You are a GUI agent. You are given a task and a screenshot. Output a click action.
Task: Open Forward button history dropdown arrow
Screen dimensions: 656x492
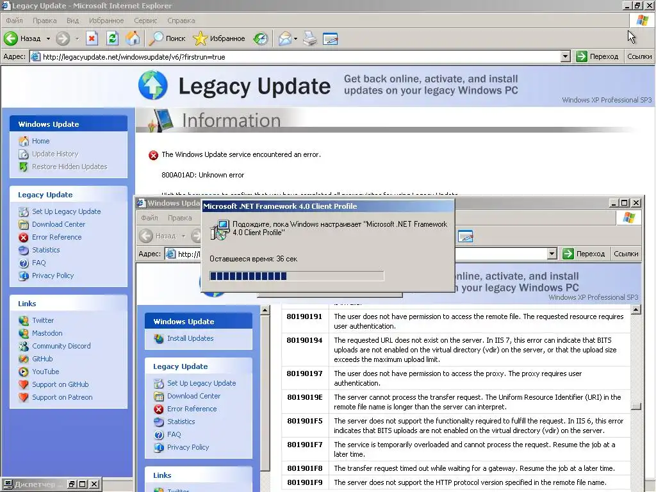[x=77, y=38]
